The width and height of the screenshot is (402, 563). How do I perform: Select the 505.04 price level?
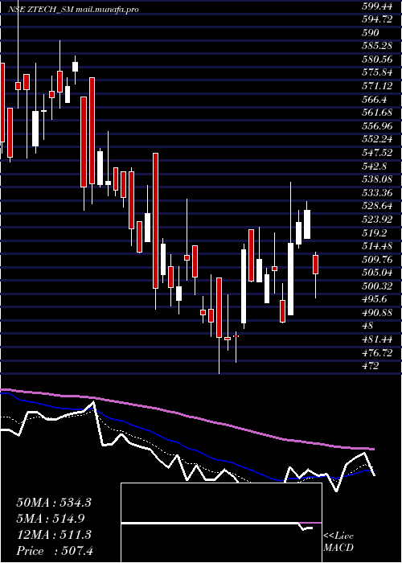pyautogui.click(x=376, y=273)
